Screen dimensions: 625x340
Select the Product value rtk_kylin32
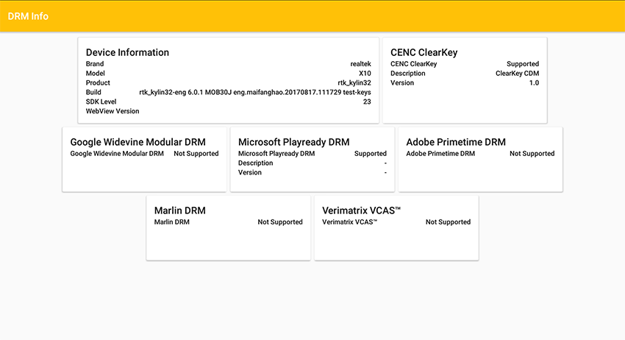click(x=354, y=83)
